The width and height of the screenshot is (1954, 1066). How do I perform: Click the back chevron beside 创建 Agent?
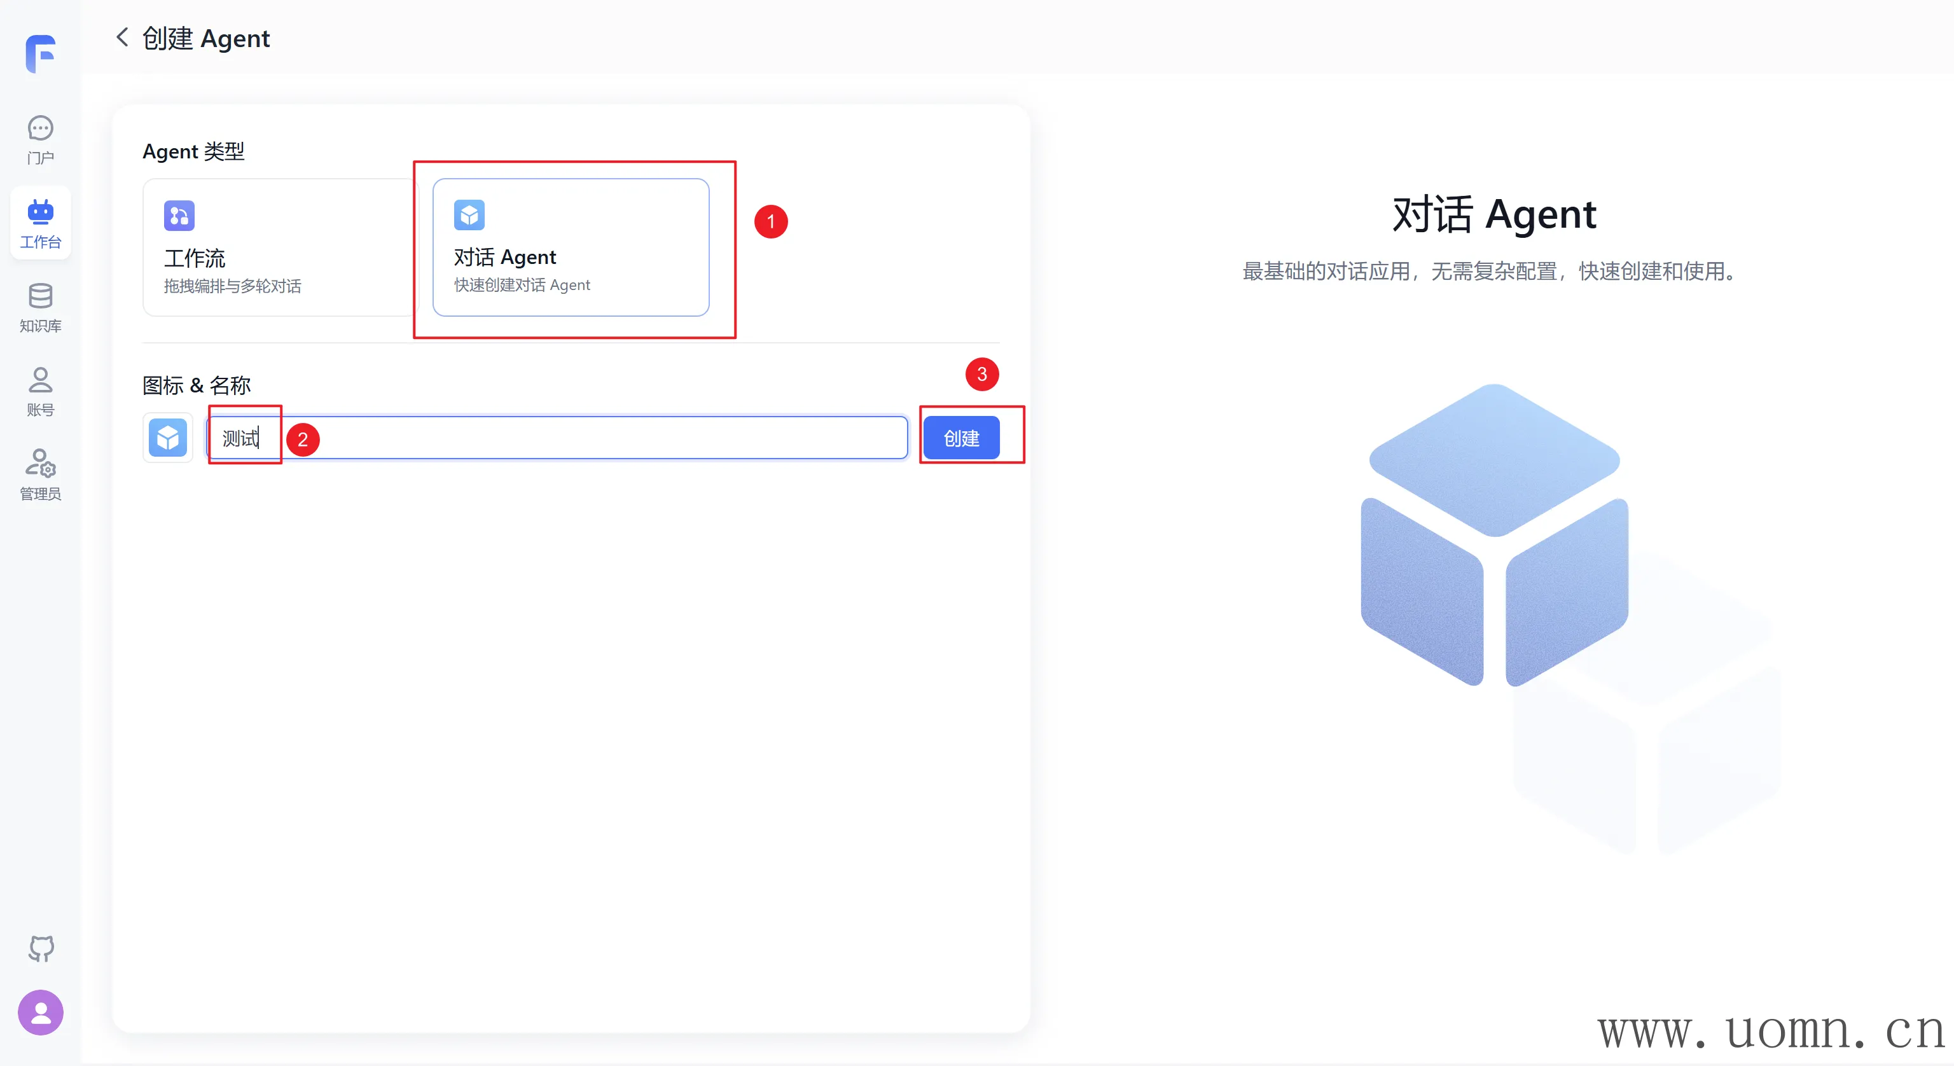click(122, 37)
